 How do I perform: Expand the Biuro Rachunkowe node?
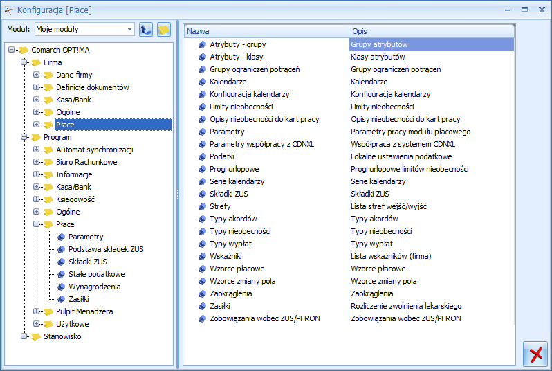pos(36,162)
